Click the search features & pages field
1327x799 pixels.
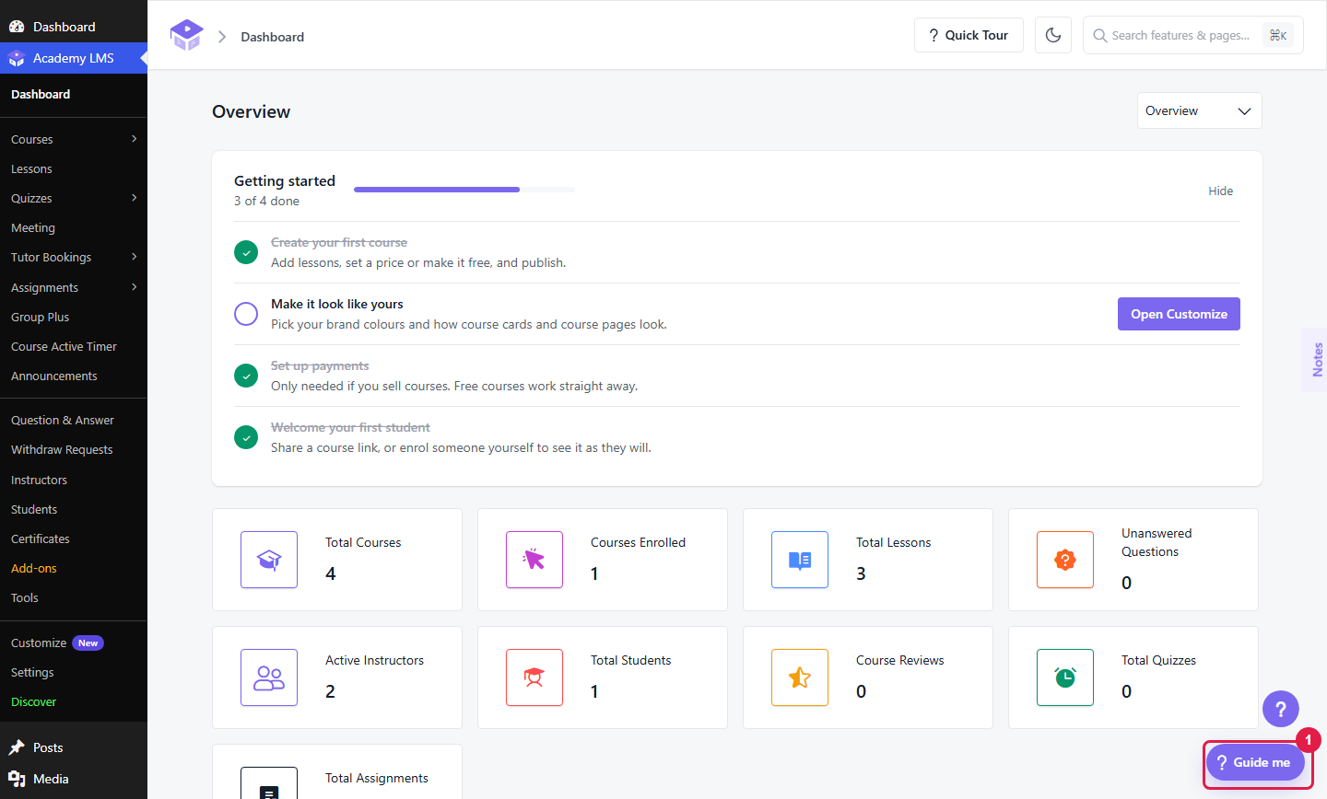click(x=1192, y=35)
